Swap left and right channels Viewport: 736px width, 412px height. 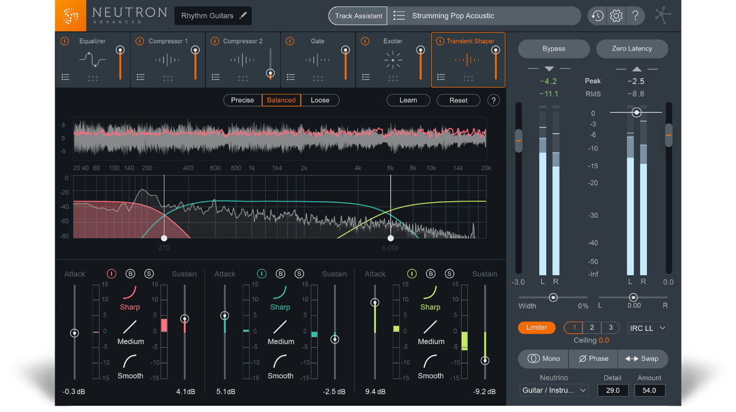coord(643,359)
